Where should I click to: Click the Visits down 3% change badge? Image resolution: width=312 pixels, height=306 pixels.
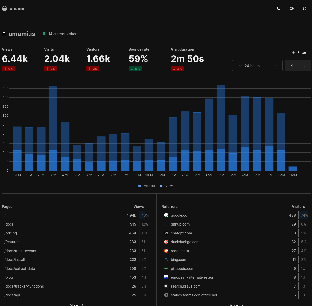coord(51,69)
